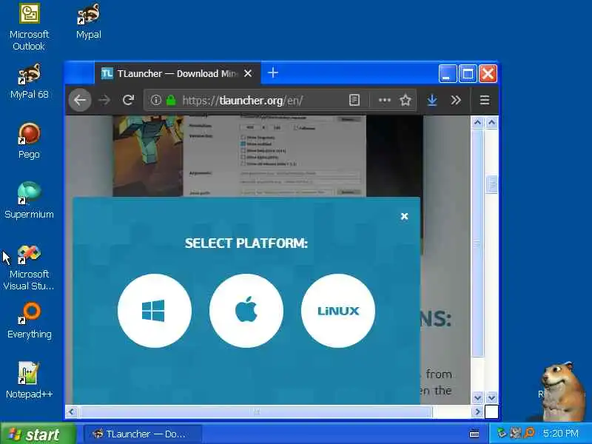Launch the Everything search shortcut
The image size is (592, 444).
pos(29,320)
